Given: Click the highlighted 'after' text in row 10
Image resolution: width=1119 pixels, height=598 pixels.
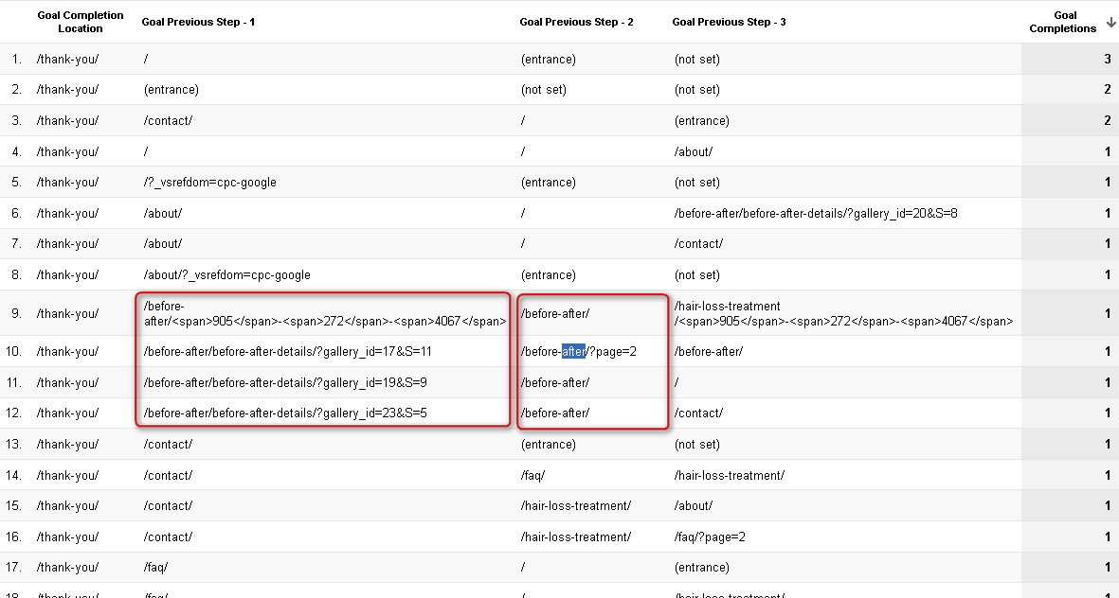Looking at the screenshot, I should (x=574, y=351).
